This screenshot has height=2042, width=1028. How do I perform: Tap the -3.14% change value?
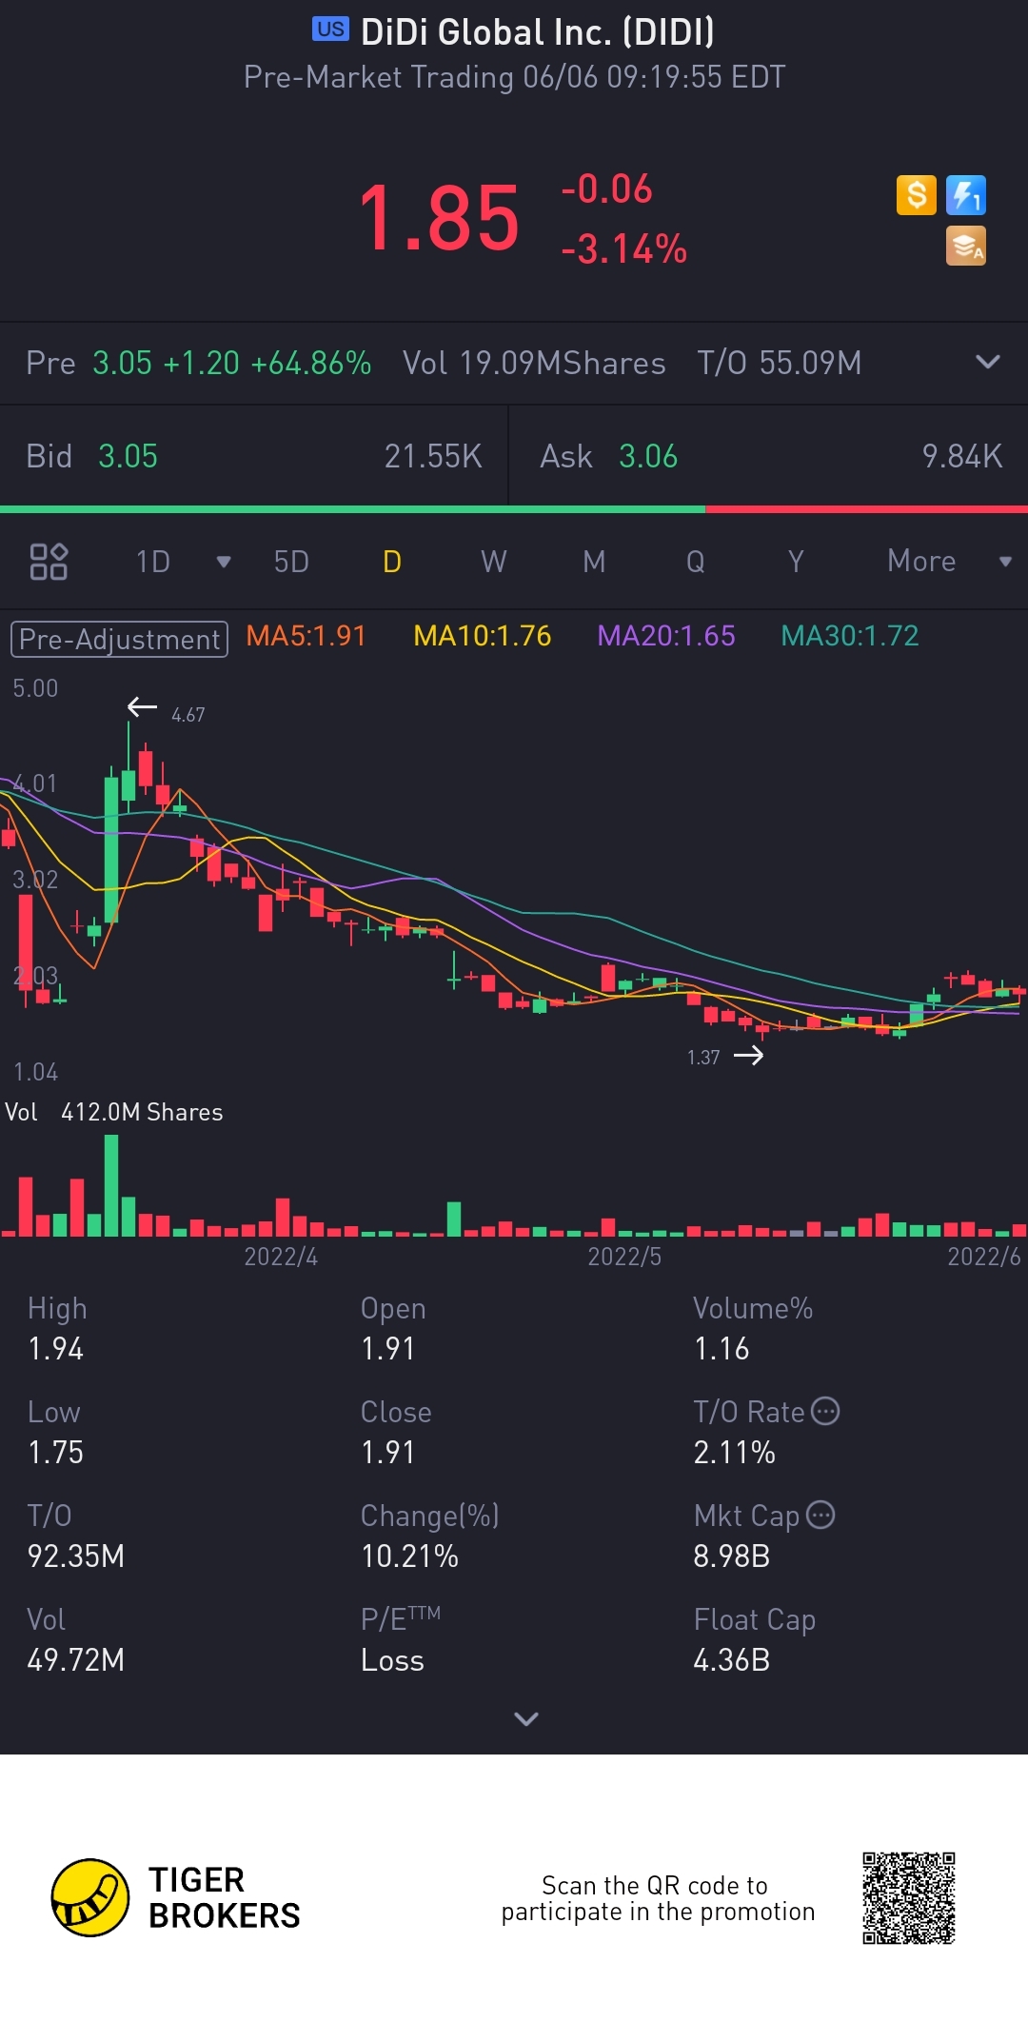point(624,249)
